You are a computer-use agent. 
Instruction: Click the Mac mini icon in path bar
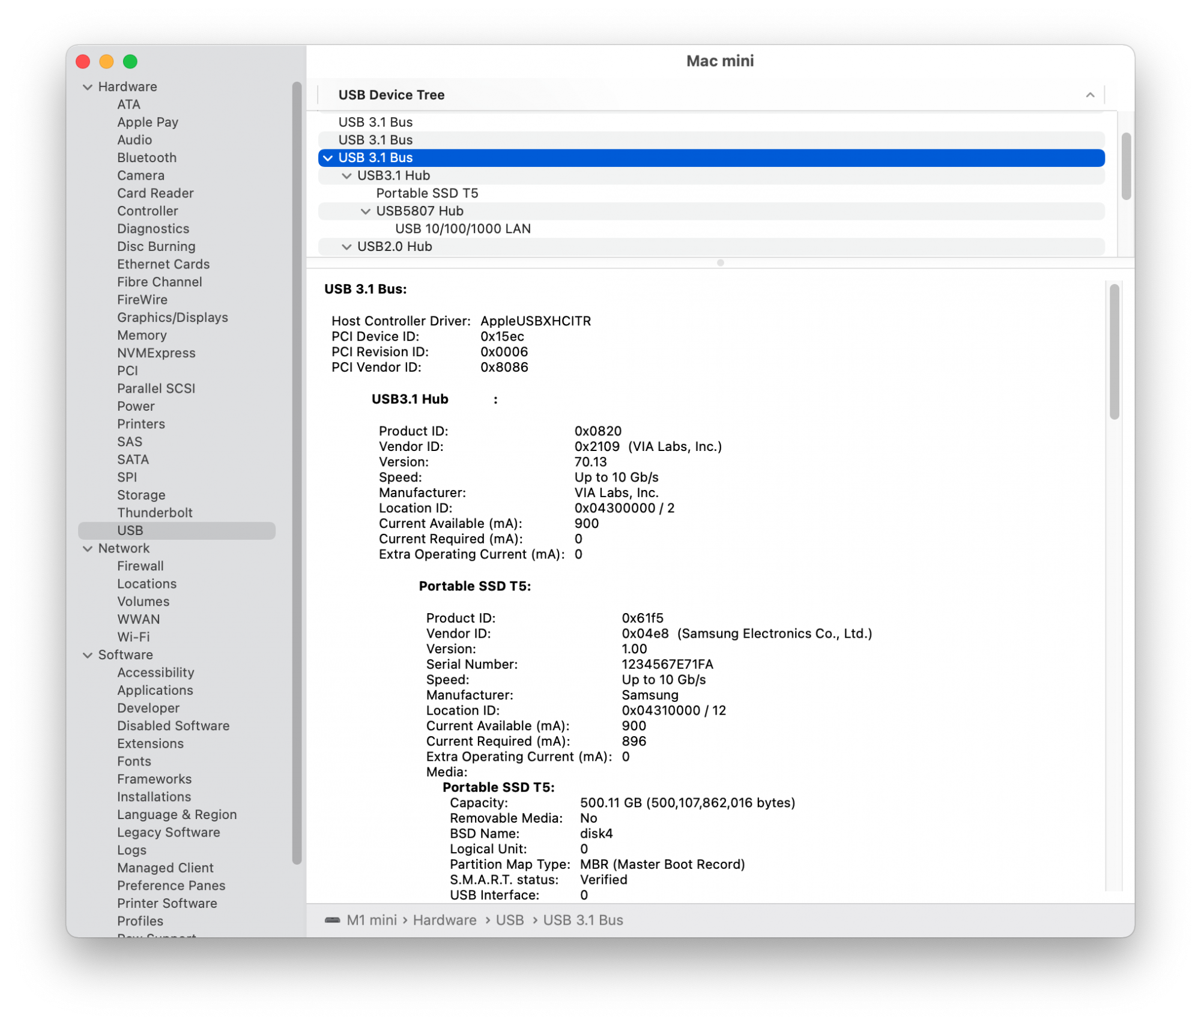click(332, 920)
